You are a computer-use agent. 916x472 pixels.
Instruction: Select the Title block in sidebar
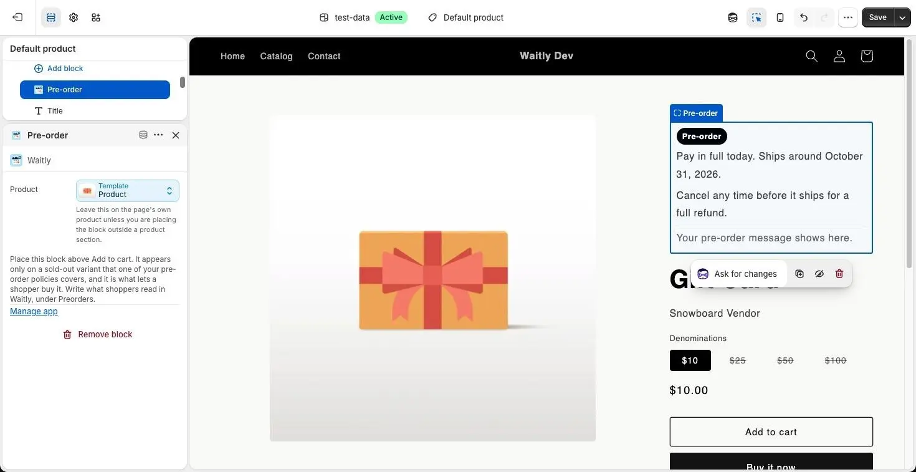coord(95,110)
